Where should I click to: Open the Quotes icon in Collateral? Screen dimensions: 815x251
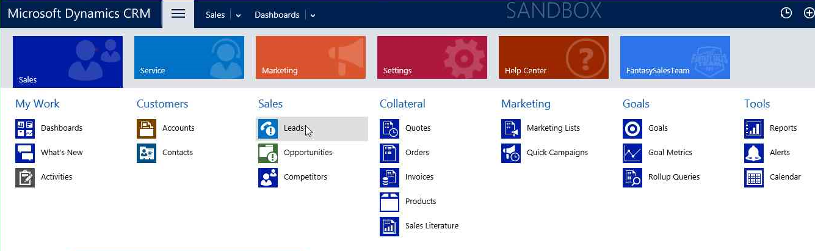pos(389,129)
